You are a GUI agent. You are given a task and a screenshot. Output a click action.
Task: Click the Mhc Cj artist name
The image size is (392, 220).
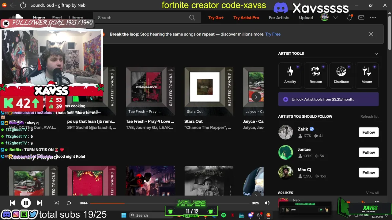(x=304, y=170)
